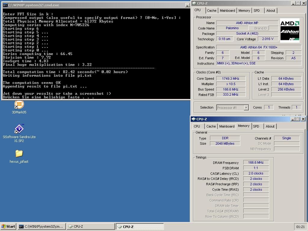Screen dimensions: 308x231
Task: Click the x 10.5 multiplier value
Action: tap(231, 84)
